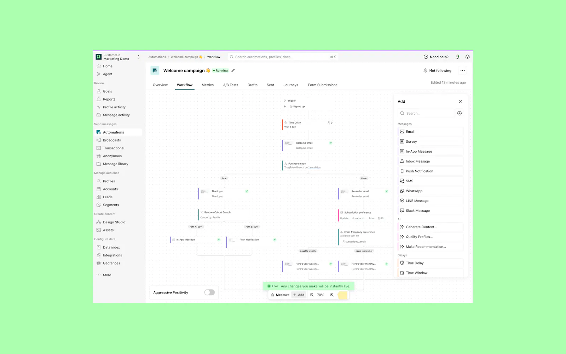Click the Message activity envelope icon

(x=99, y=115)
